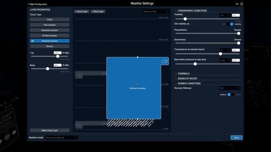Screen dimensions: 271x152
Task: Open the Runway Wetness dropdown
Action: point(230,88)
